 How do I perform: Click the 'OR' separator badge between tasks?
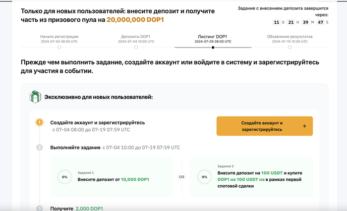(181, 177)
